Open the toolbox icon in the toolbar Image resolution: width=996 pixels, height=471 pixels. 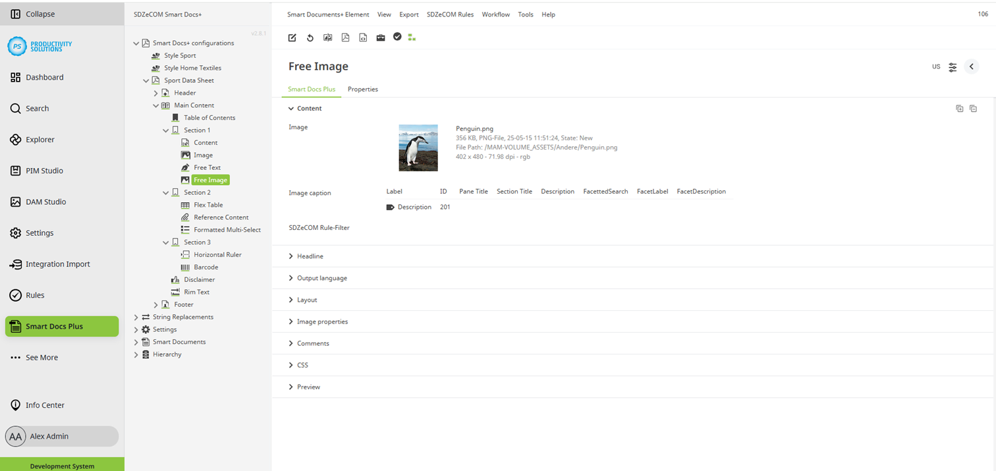tap(381, 38)
